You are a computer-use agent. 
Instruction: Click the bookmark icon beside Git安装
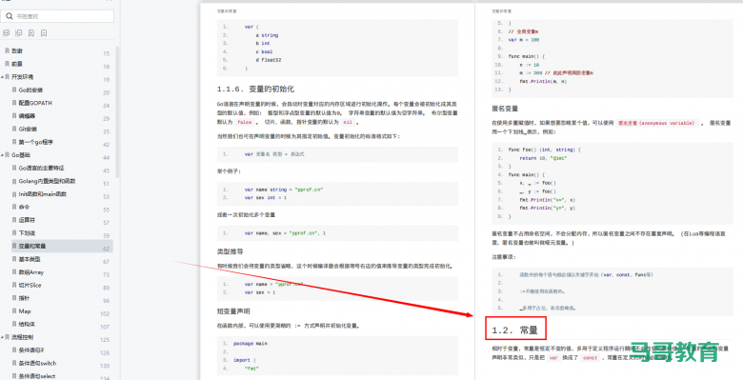point(14,129)
